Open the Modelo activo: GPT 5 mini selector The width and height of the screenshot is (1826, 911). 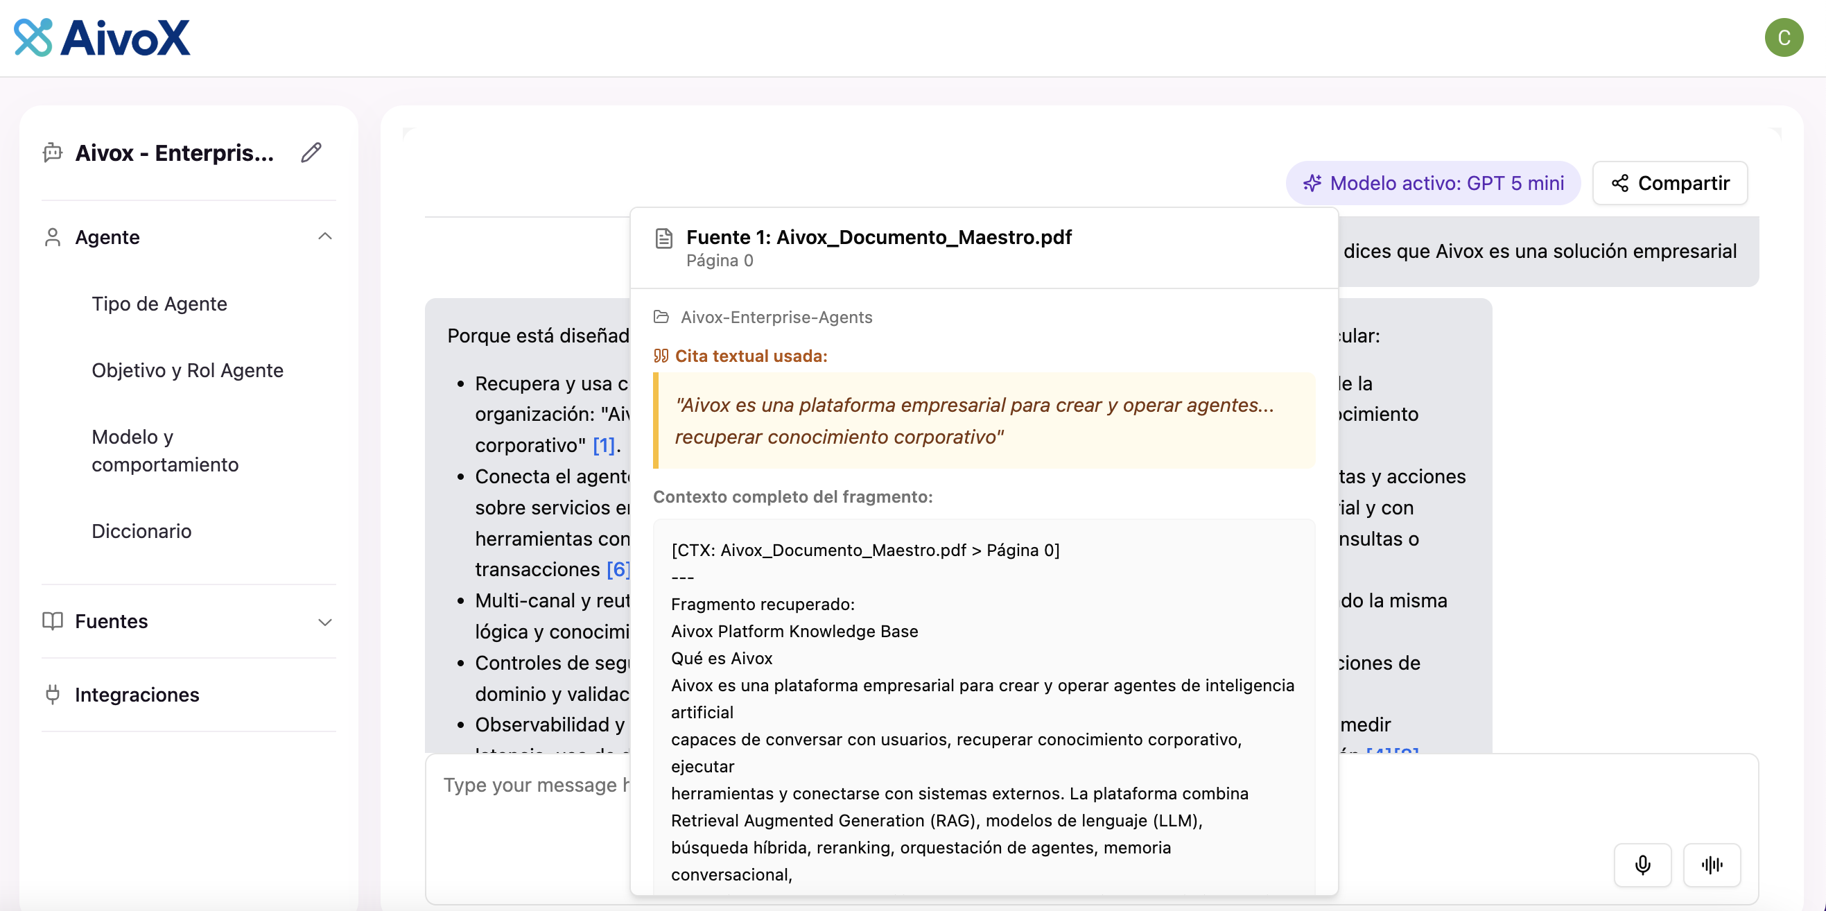tap(1433, 183)
